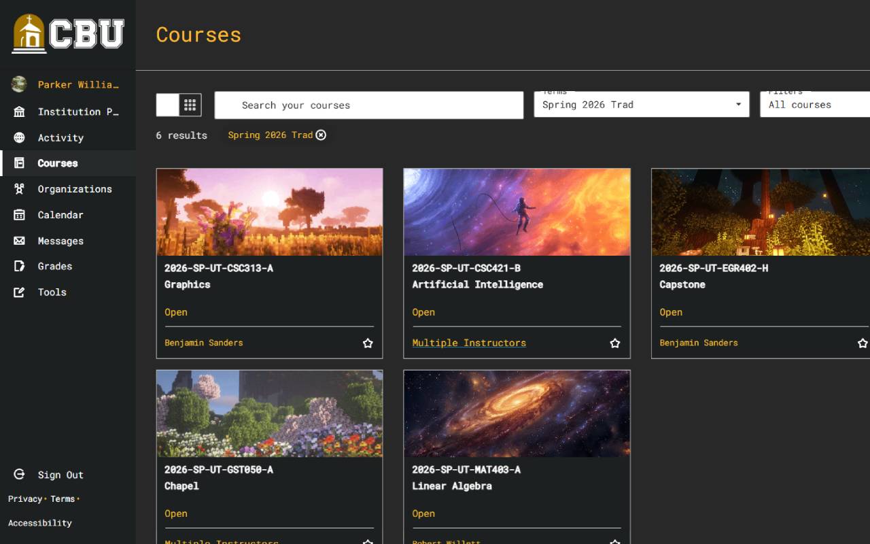Click Open status on Chapel card
Screen dimensions: 870x544
click(176, 513)
